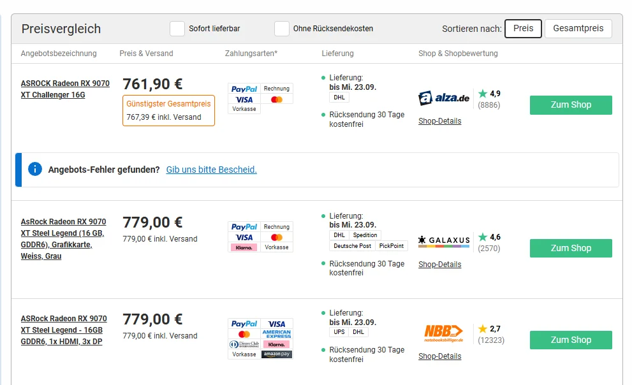This screenshot has width=632, height=385.
Task: Click the Mastercard icon in the NBB row
Action: (244, 334)
